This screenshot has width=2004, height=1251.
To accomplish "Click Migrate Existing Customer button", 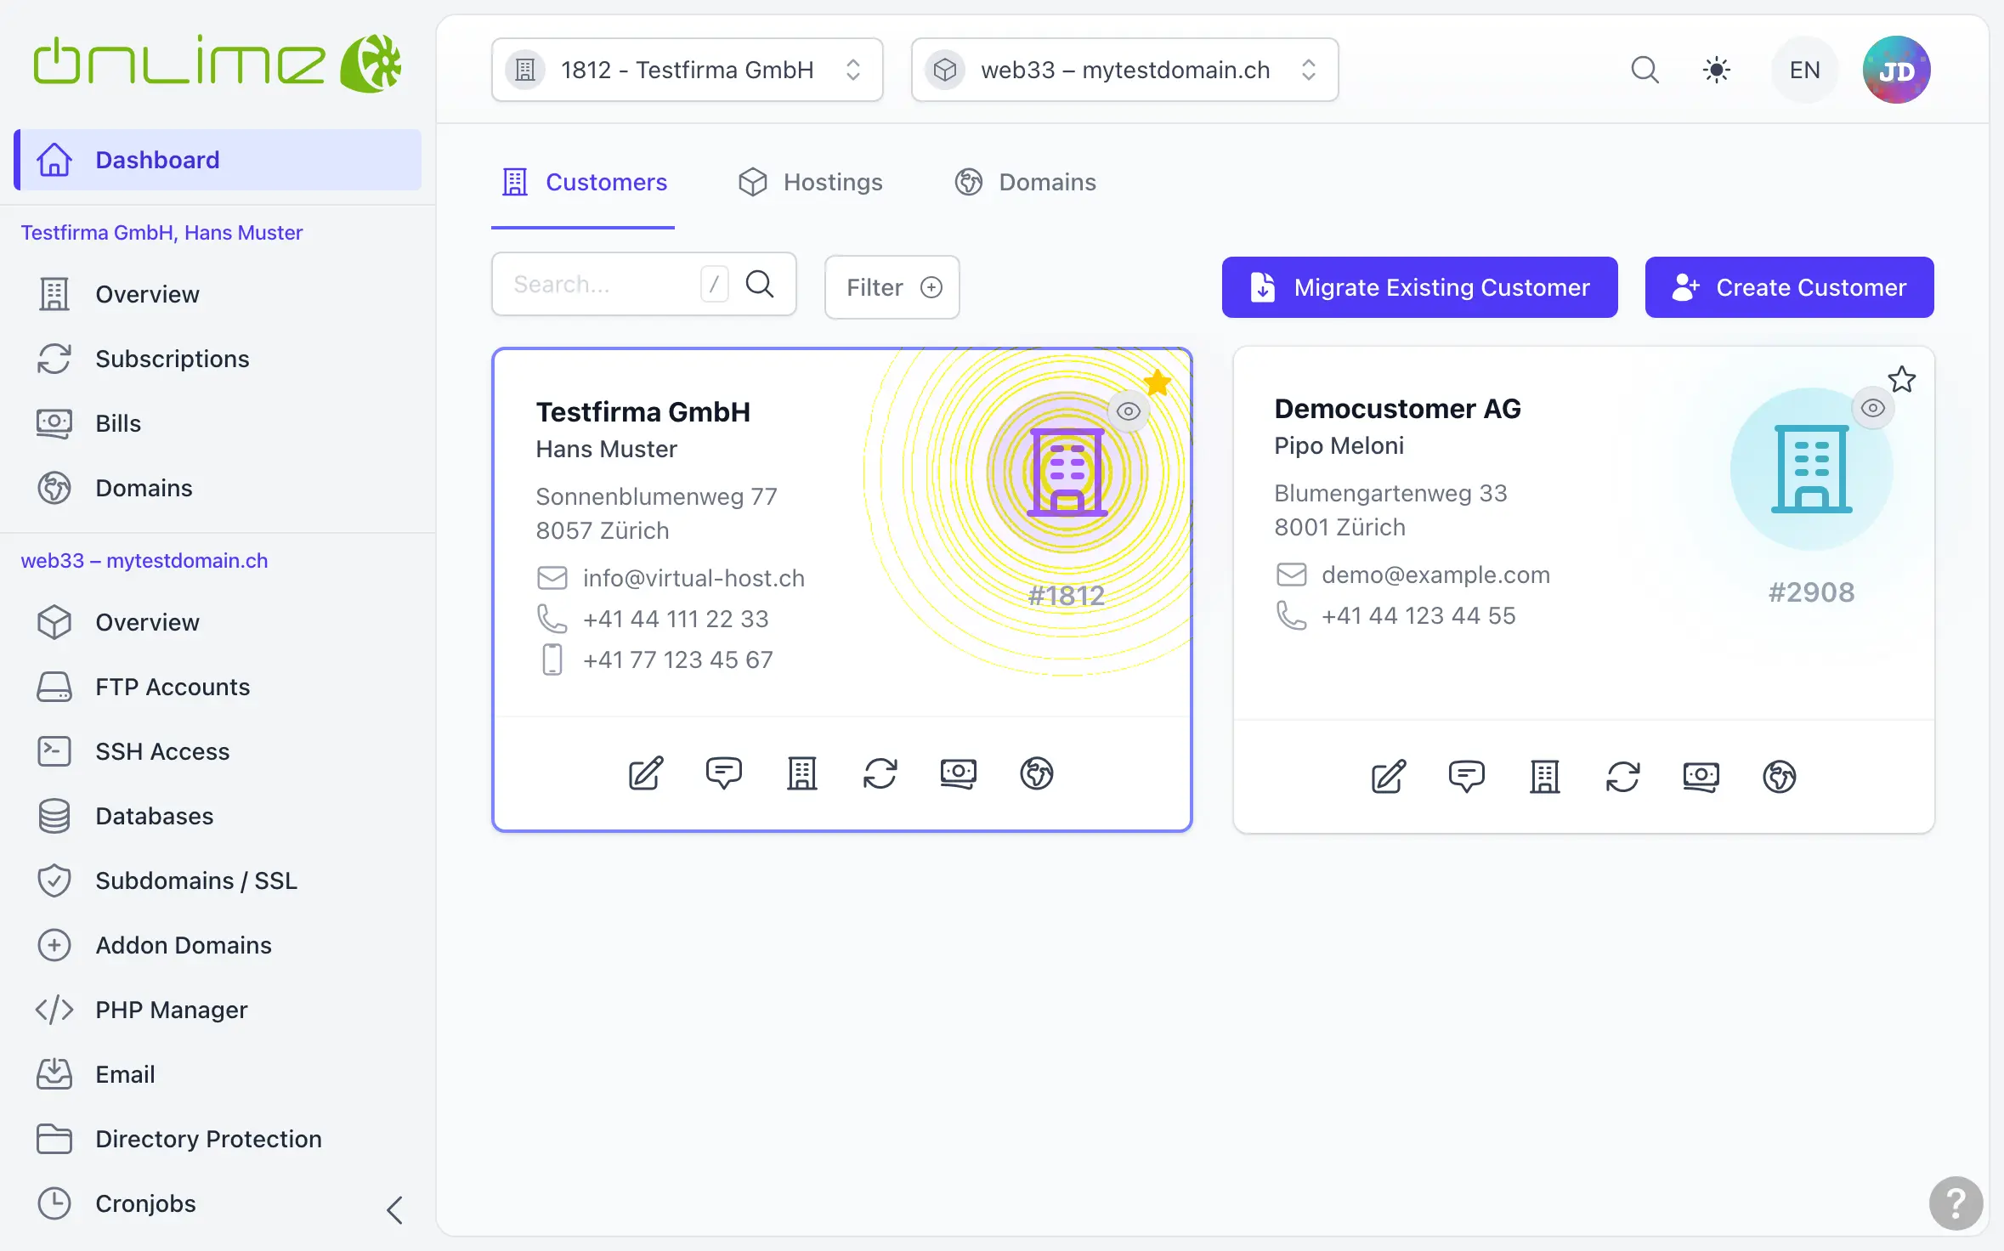I will coord(1420,287).
